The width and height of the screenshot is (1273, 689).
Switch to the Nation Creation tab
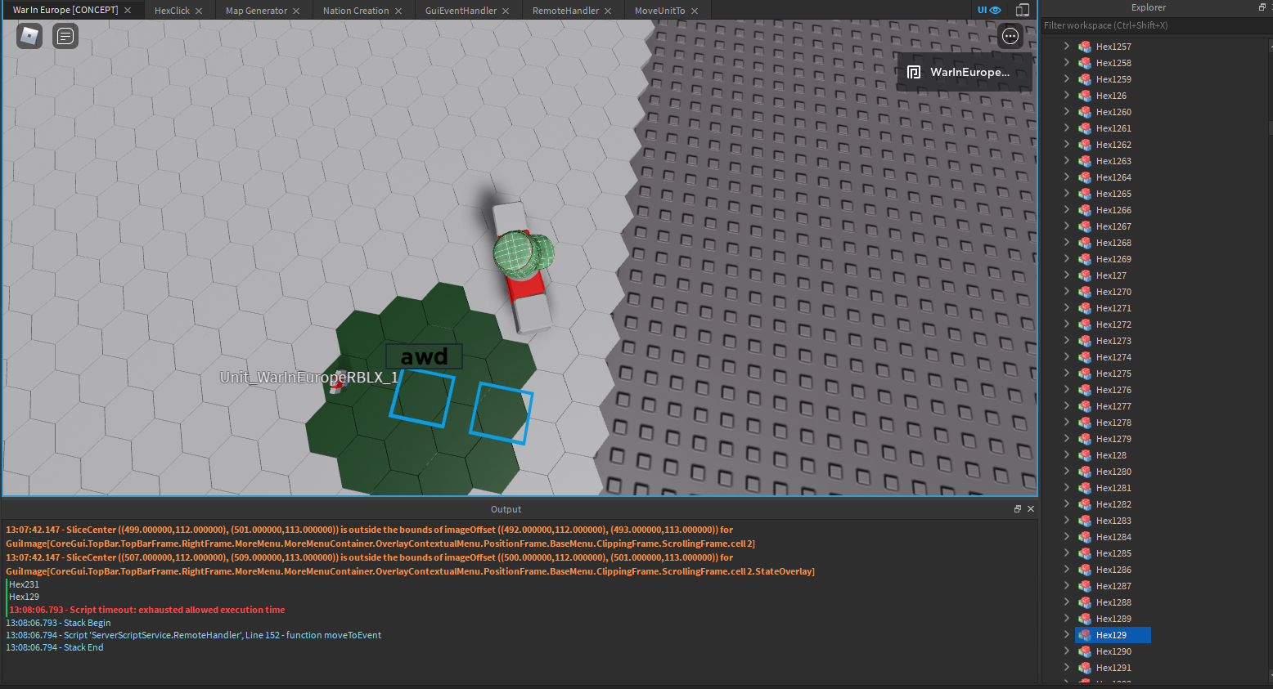pos(356,11)
